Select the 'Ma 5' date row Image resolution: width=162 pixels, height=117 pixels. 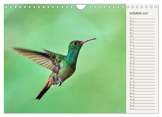pos(142,30)
